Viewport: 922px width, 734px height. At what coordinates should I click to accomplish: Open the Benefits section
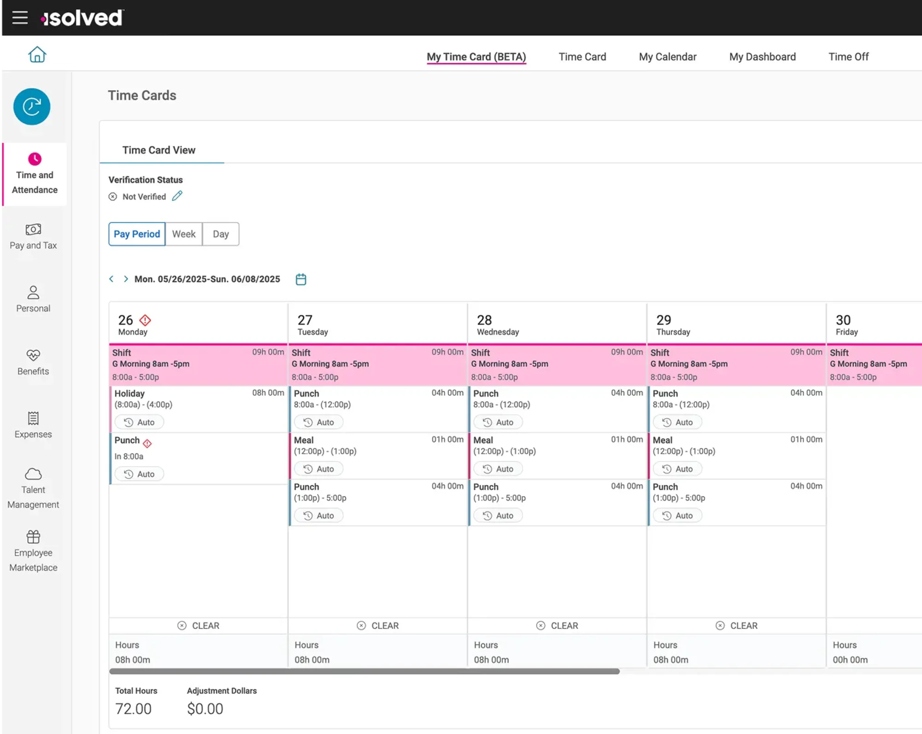point(33,363)
